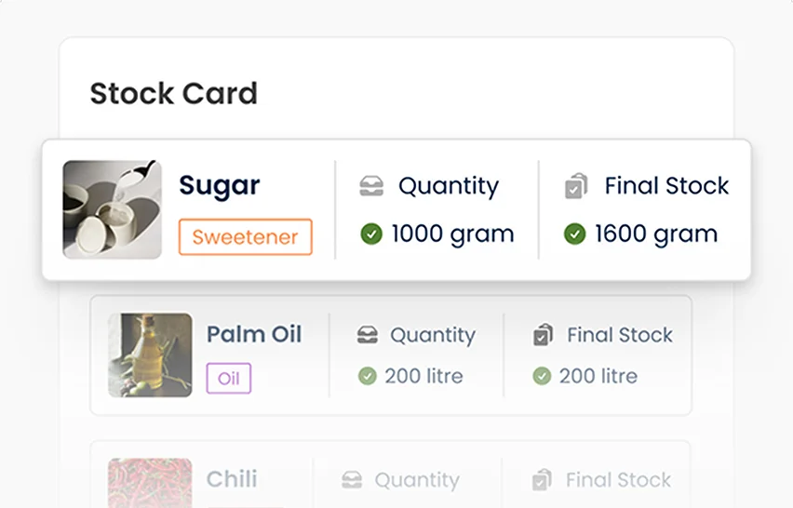Click the Stock Card heading
Screen dimensions: 793x508
coord(174,94)
